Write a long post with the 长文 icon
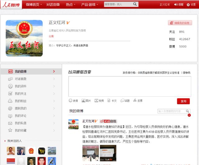This screenshot has height=165, width=199. tap(109, 100)
